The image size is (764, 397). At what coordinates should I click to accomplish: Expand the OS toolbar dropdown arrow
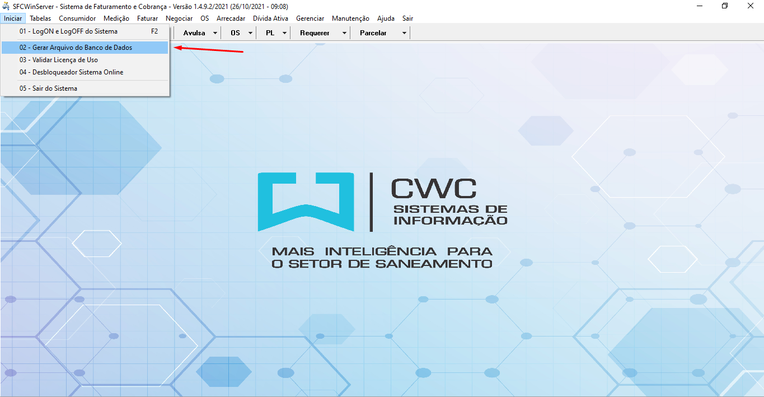click(250, 33)
